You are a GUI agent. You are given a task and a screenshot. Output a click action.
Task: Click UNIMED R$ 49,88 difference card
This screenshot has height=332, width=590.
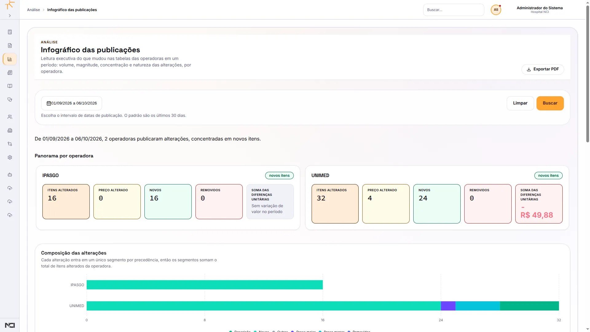pyautogui.click(x=539, y=204)
